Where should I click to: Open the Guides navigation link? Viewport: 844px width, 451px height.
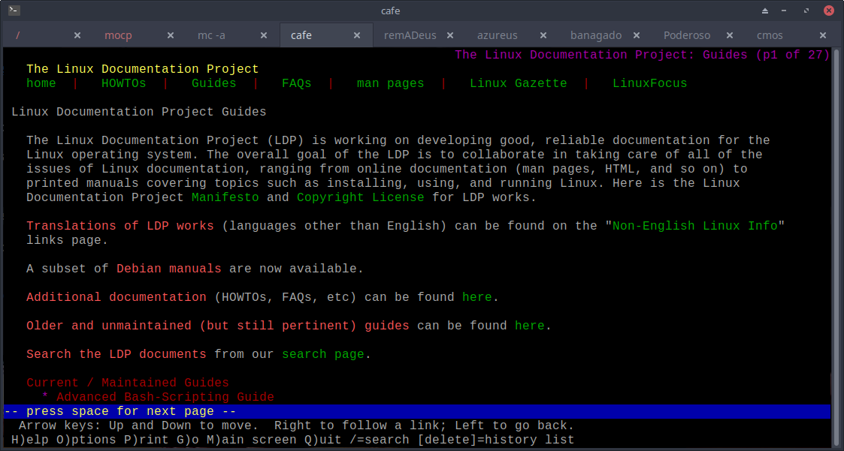pos(213,83)
